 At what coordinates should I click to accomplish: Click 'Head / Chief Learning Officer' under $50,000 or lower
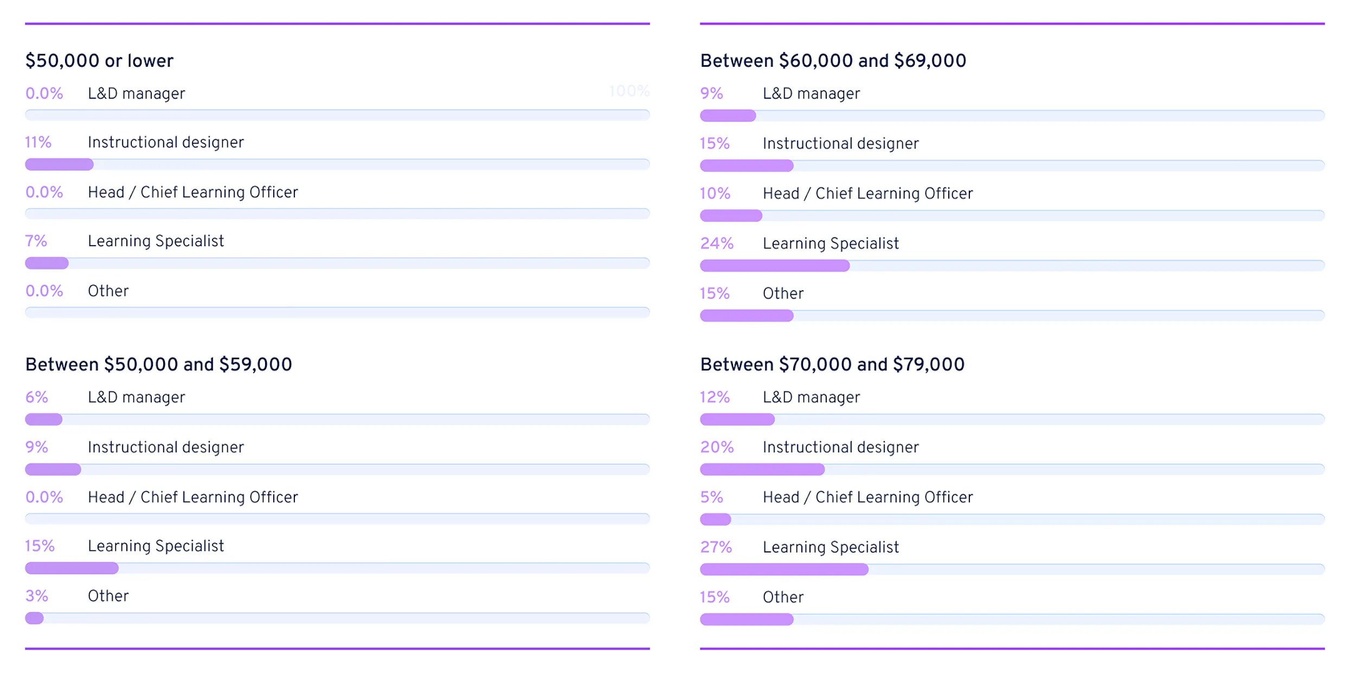click(x=192, y=192)
